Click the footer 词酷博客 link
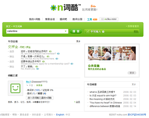The width and height of the screenshot is (149, 118). click(x=5, y=115)
